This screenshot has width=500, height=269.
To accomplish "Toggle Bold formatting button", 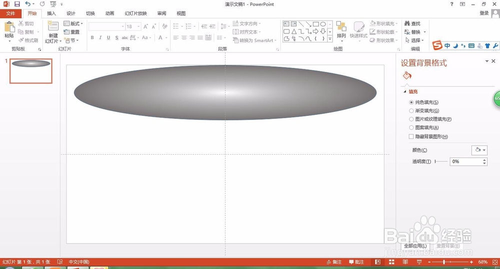I will (x=92, y=37).
